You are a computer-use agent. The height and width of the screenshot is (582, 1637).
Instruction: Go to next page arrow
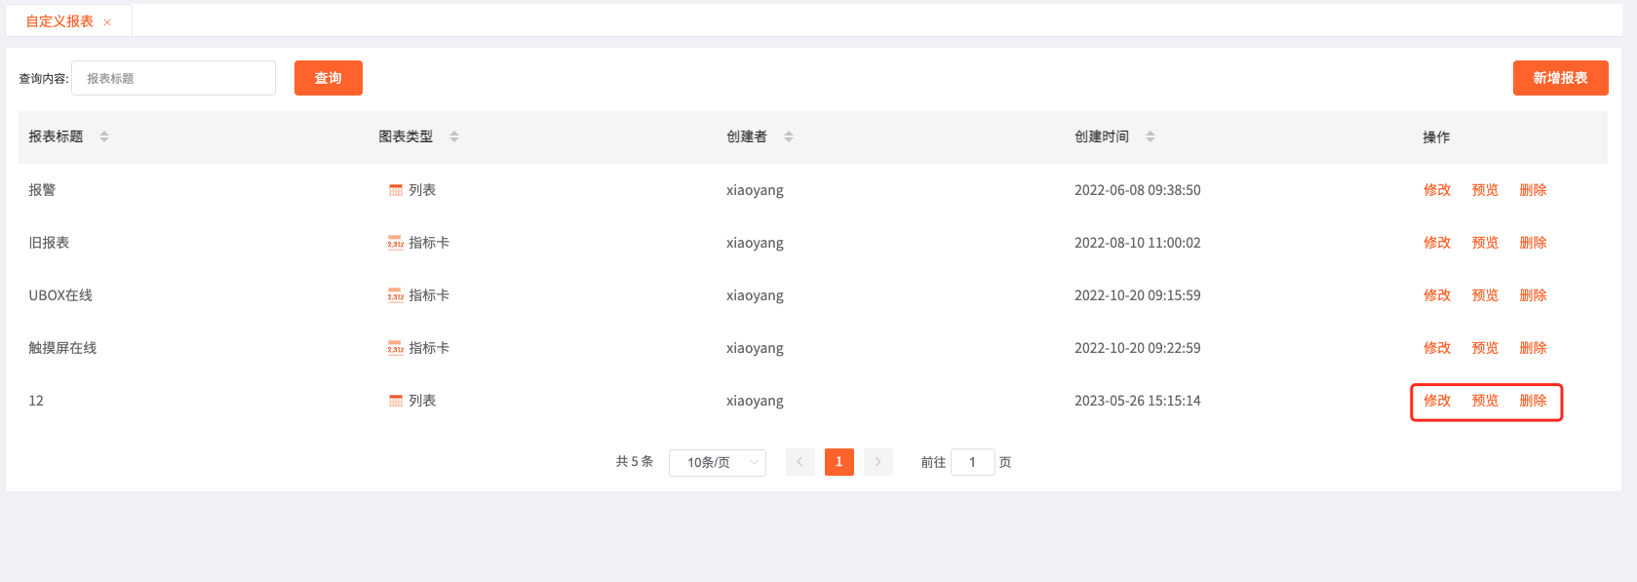877,462
